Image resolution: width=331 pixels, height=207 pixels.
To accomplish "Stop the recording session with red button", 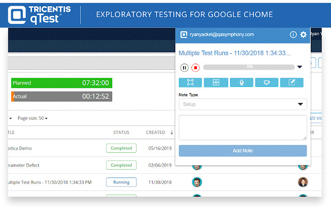I will point(195,68).
